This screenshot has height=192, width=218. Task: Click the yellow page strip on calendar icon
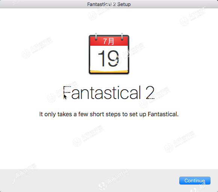click(x=109, y=71)
